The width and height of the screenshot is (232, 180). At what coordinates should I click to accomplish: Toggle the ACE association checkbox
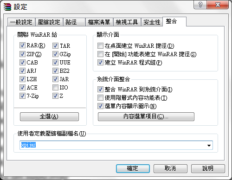(22, 87)
